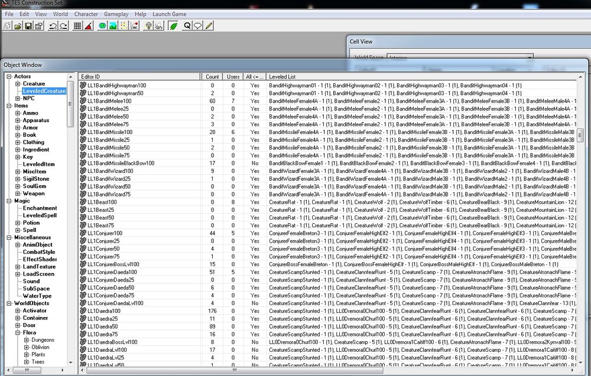591x376 pixels.
Task: Click the icon beside LL1BanditHighwayman100
Action: coord(83,86)
